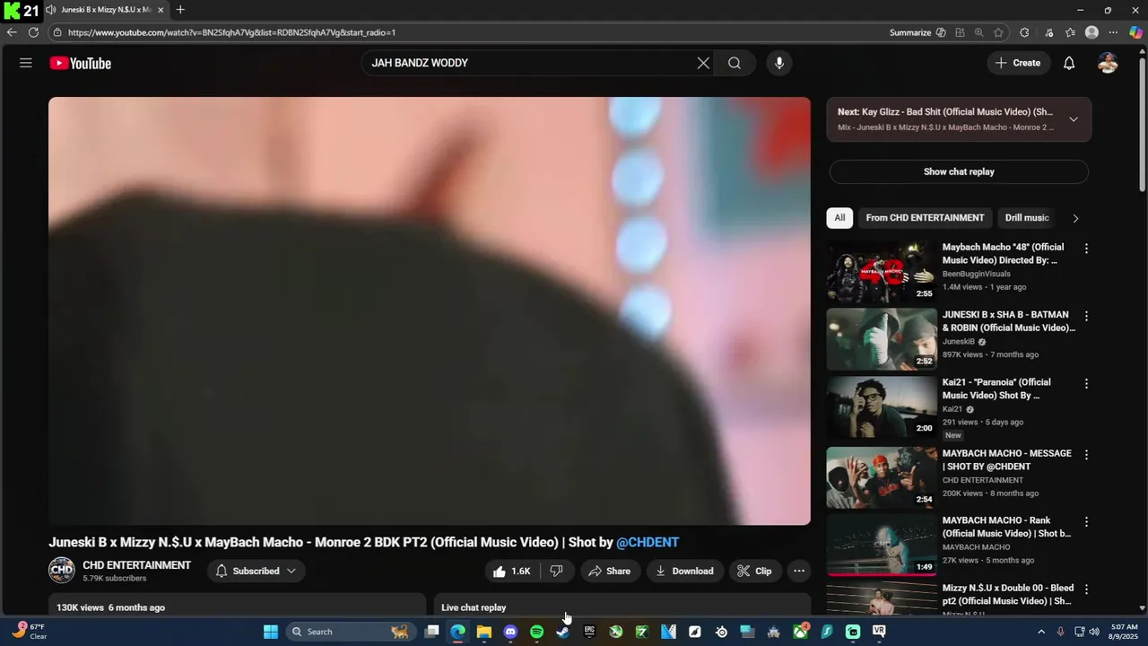
Task: Add page to favorites star
Action: pos(998,32)
